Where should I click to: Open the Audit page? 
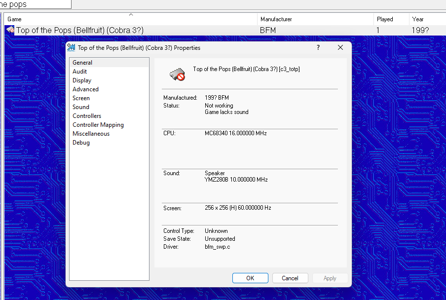80,72
